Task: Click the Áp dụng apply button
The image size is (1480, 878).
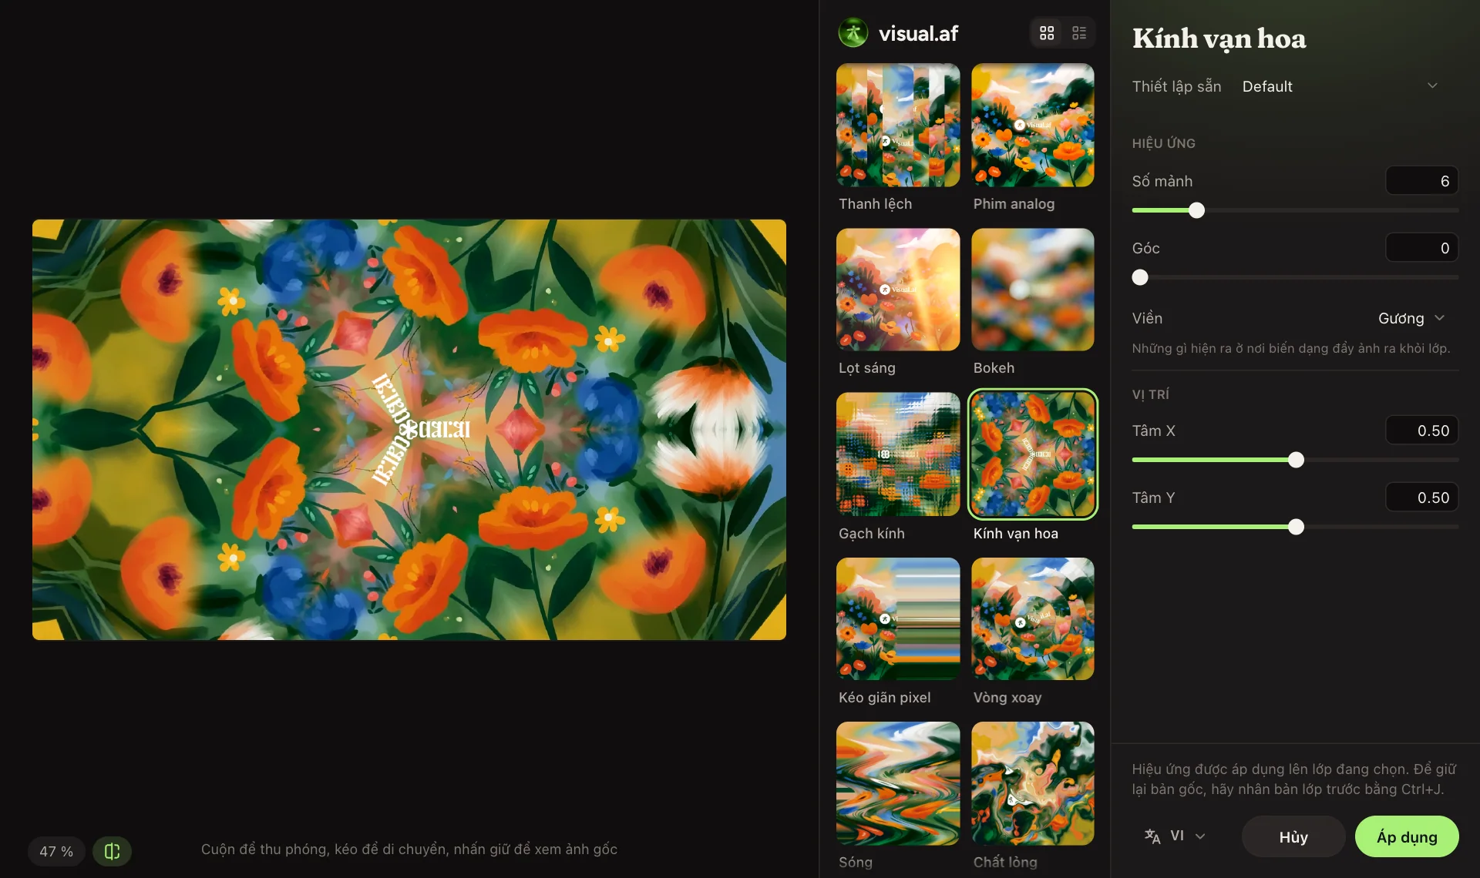Action: (1407, 836)
